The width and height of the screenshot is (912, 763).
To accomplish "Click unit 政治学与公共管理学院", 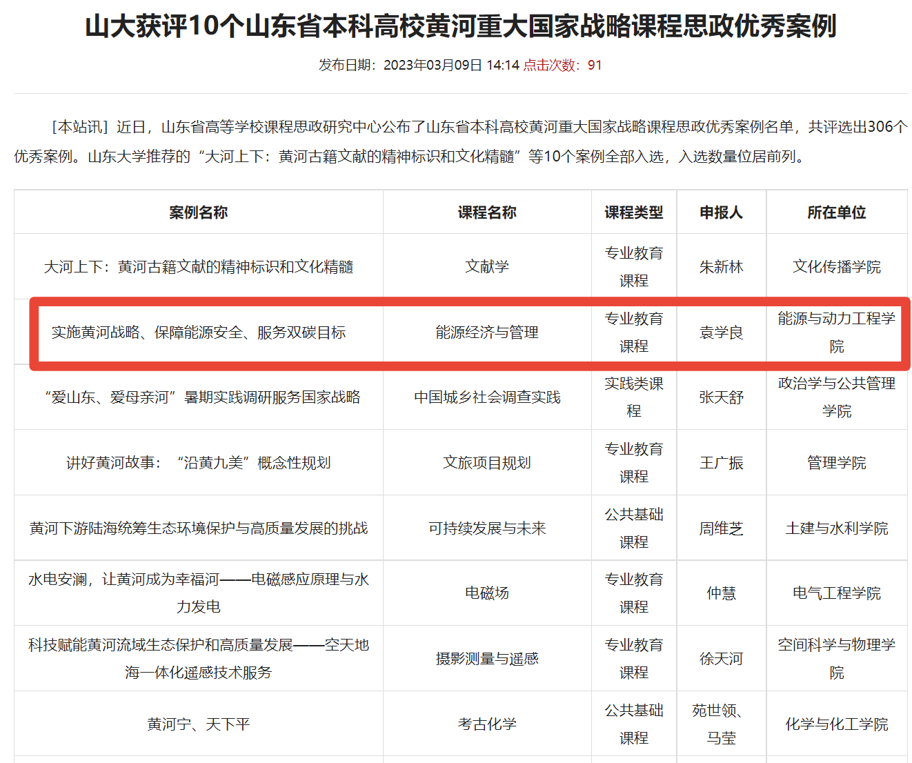I will 837,397.
